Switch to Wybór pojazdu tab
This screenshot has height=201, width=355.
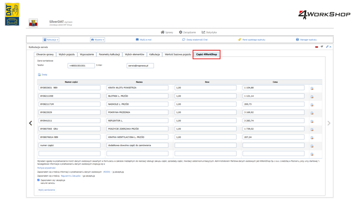[67, 54]
